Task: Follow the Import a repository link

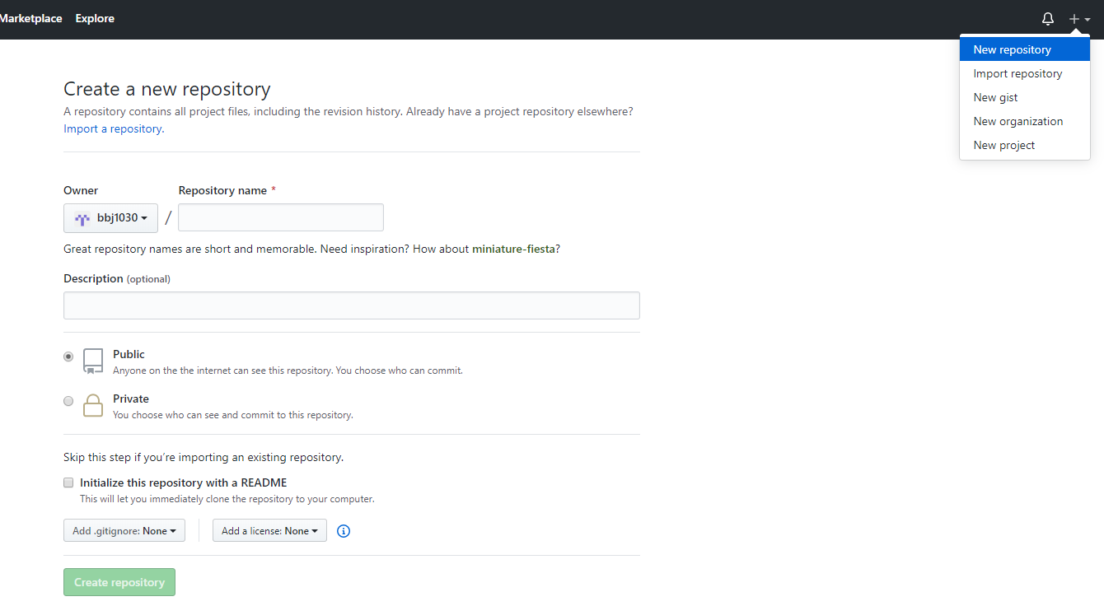Action: (112, 128)
